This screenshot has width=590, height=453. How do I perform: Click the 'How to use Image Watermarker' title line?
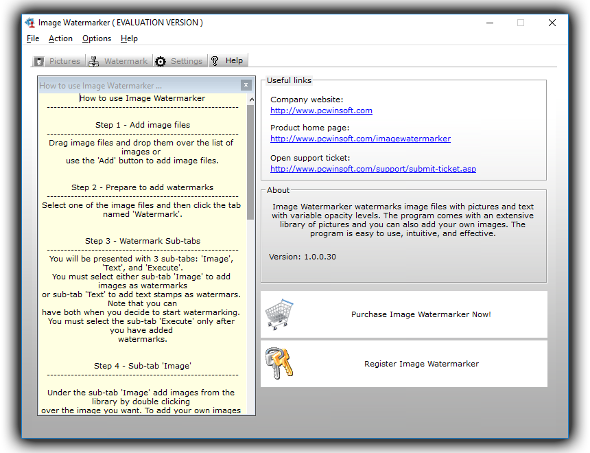143,98
